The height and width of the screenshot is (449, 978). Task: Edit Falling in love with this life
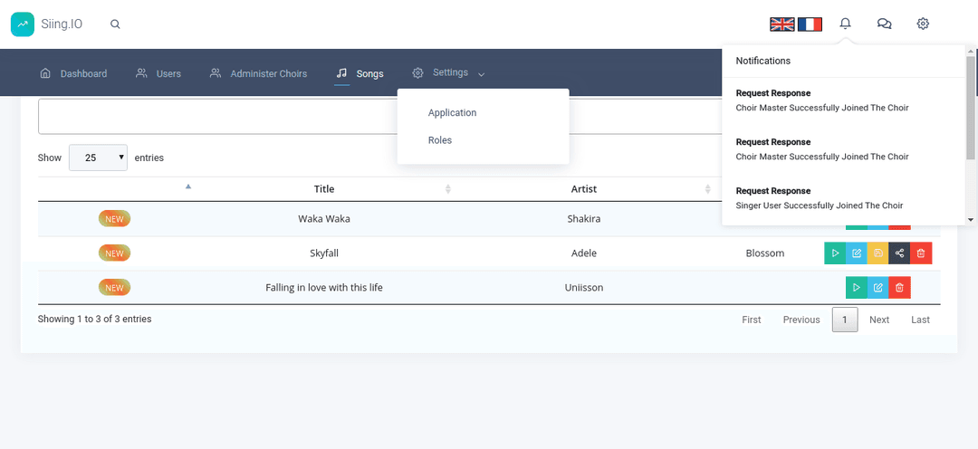pyautogui.click(x=878, y=288)
